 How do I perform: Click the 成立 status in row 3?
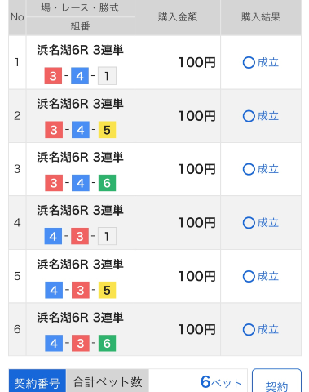pos(261,169)
